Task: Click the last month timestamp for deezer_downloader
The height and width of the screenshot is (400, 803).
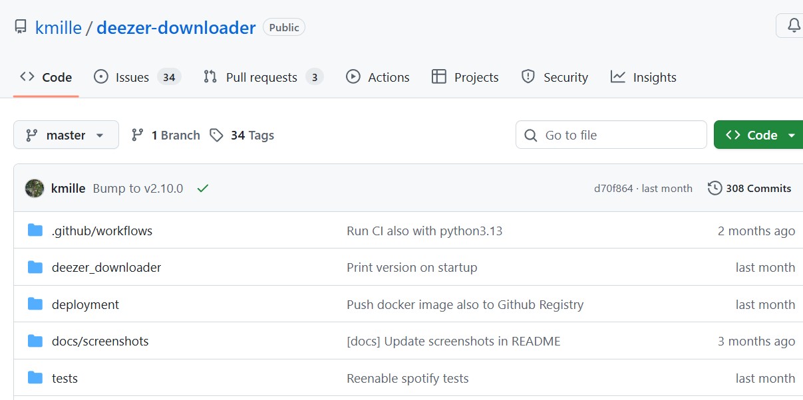Action: [765, 267]
